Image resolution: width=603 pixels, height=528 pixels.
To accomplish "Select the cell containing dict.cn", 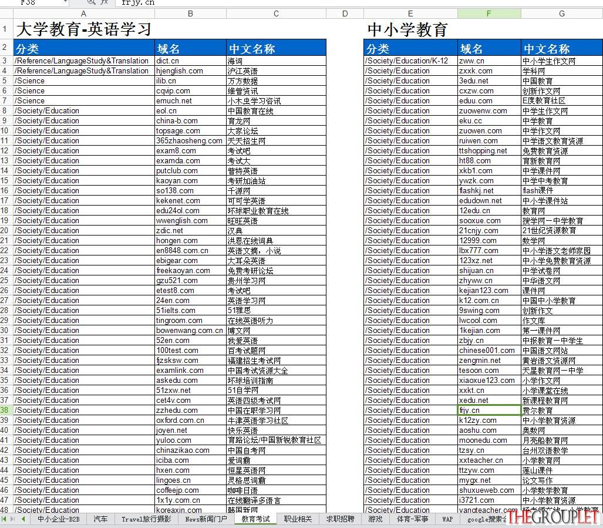I will pyautogui.click(x=190, y=60).
